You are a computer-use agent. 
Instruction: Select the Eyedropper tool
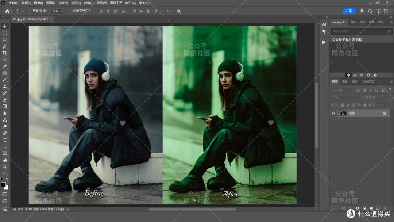(x=5, y=66)
